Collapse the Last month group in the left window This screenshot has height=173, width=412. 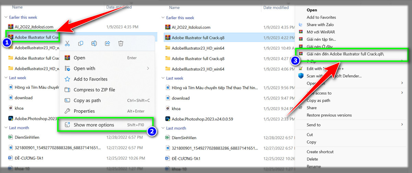pyautogui.click(x=6, y=127)
